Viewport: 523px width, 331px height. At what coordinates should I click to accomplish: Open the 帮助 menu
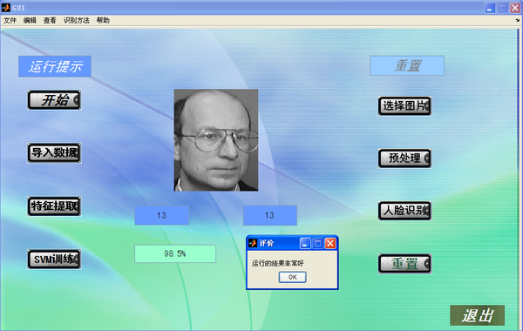coord(103,20)
